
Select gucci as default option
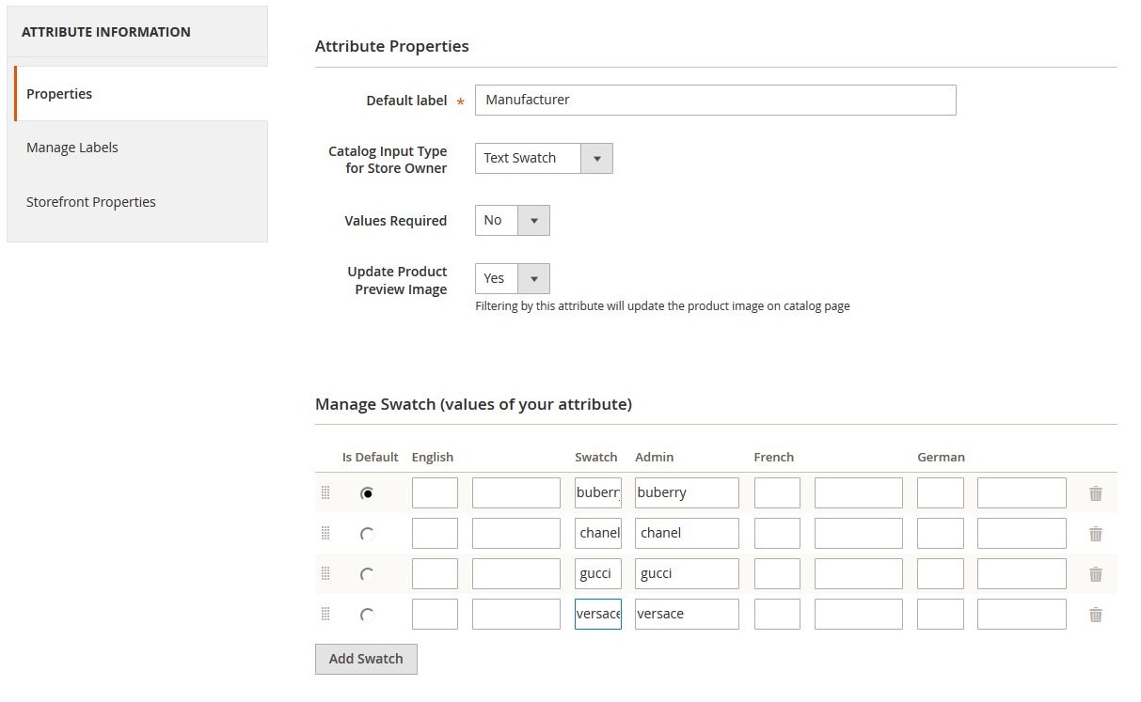(367, 574)
